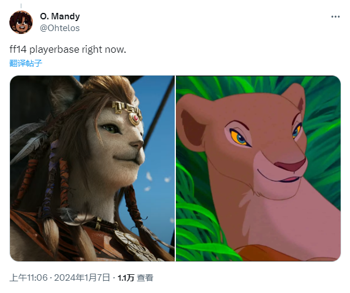This screenshot has height=293, width=350.
Task: Click the 查看 views label
Action: [x=145, y=278]
